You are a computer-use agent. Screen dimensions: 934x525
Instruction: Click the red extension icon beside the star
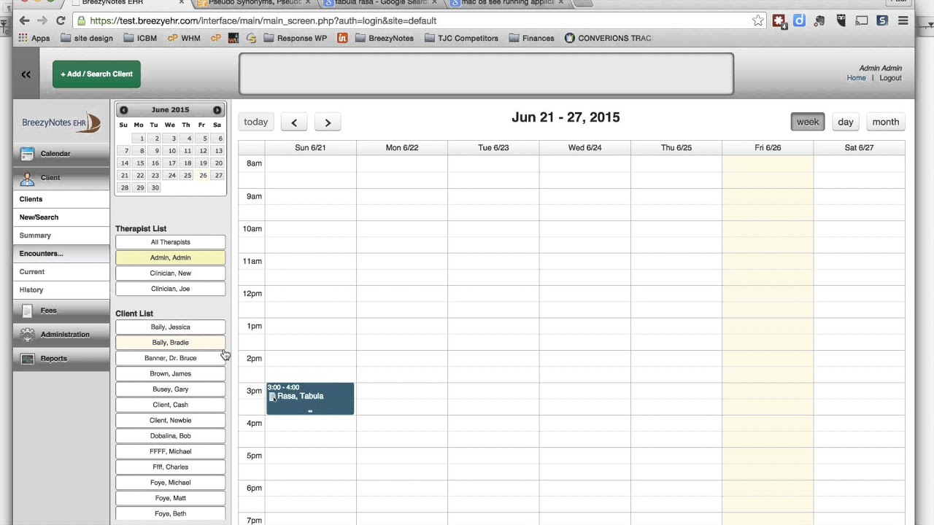tap(779, 20)
